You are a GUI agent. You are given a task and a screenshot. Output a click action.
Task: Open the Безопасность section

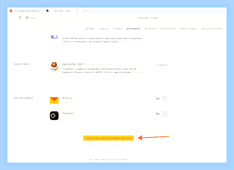click(168, 29)
